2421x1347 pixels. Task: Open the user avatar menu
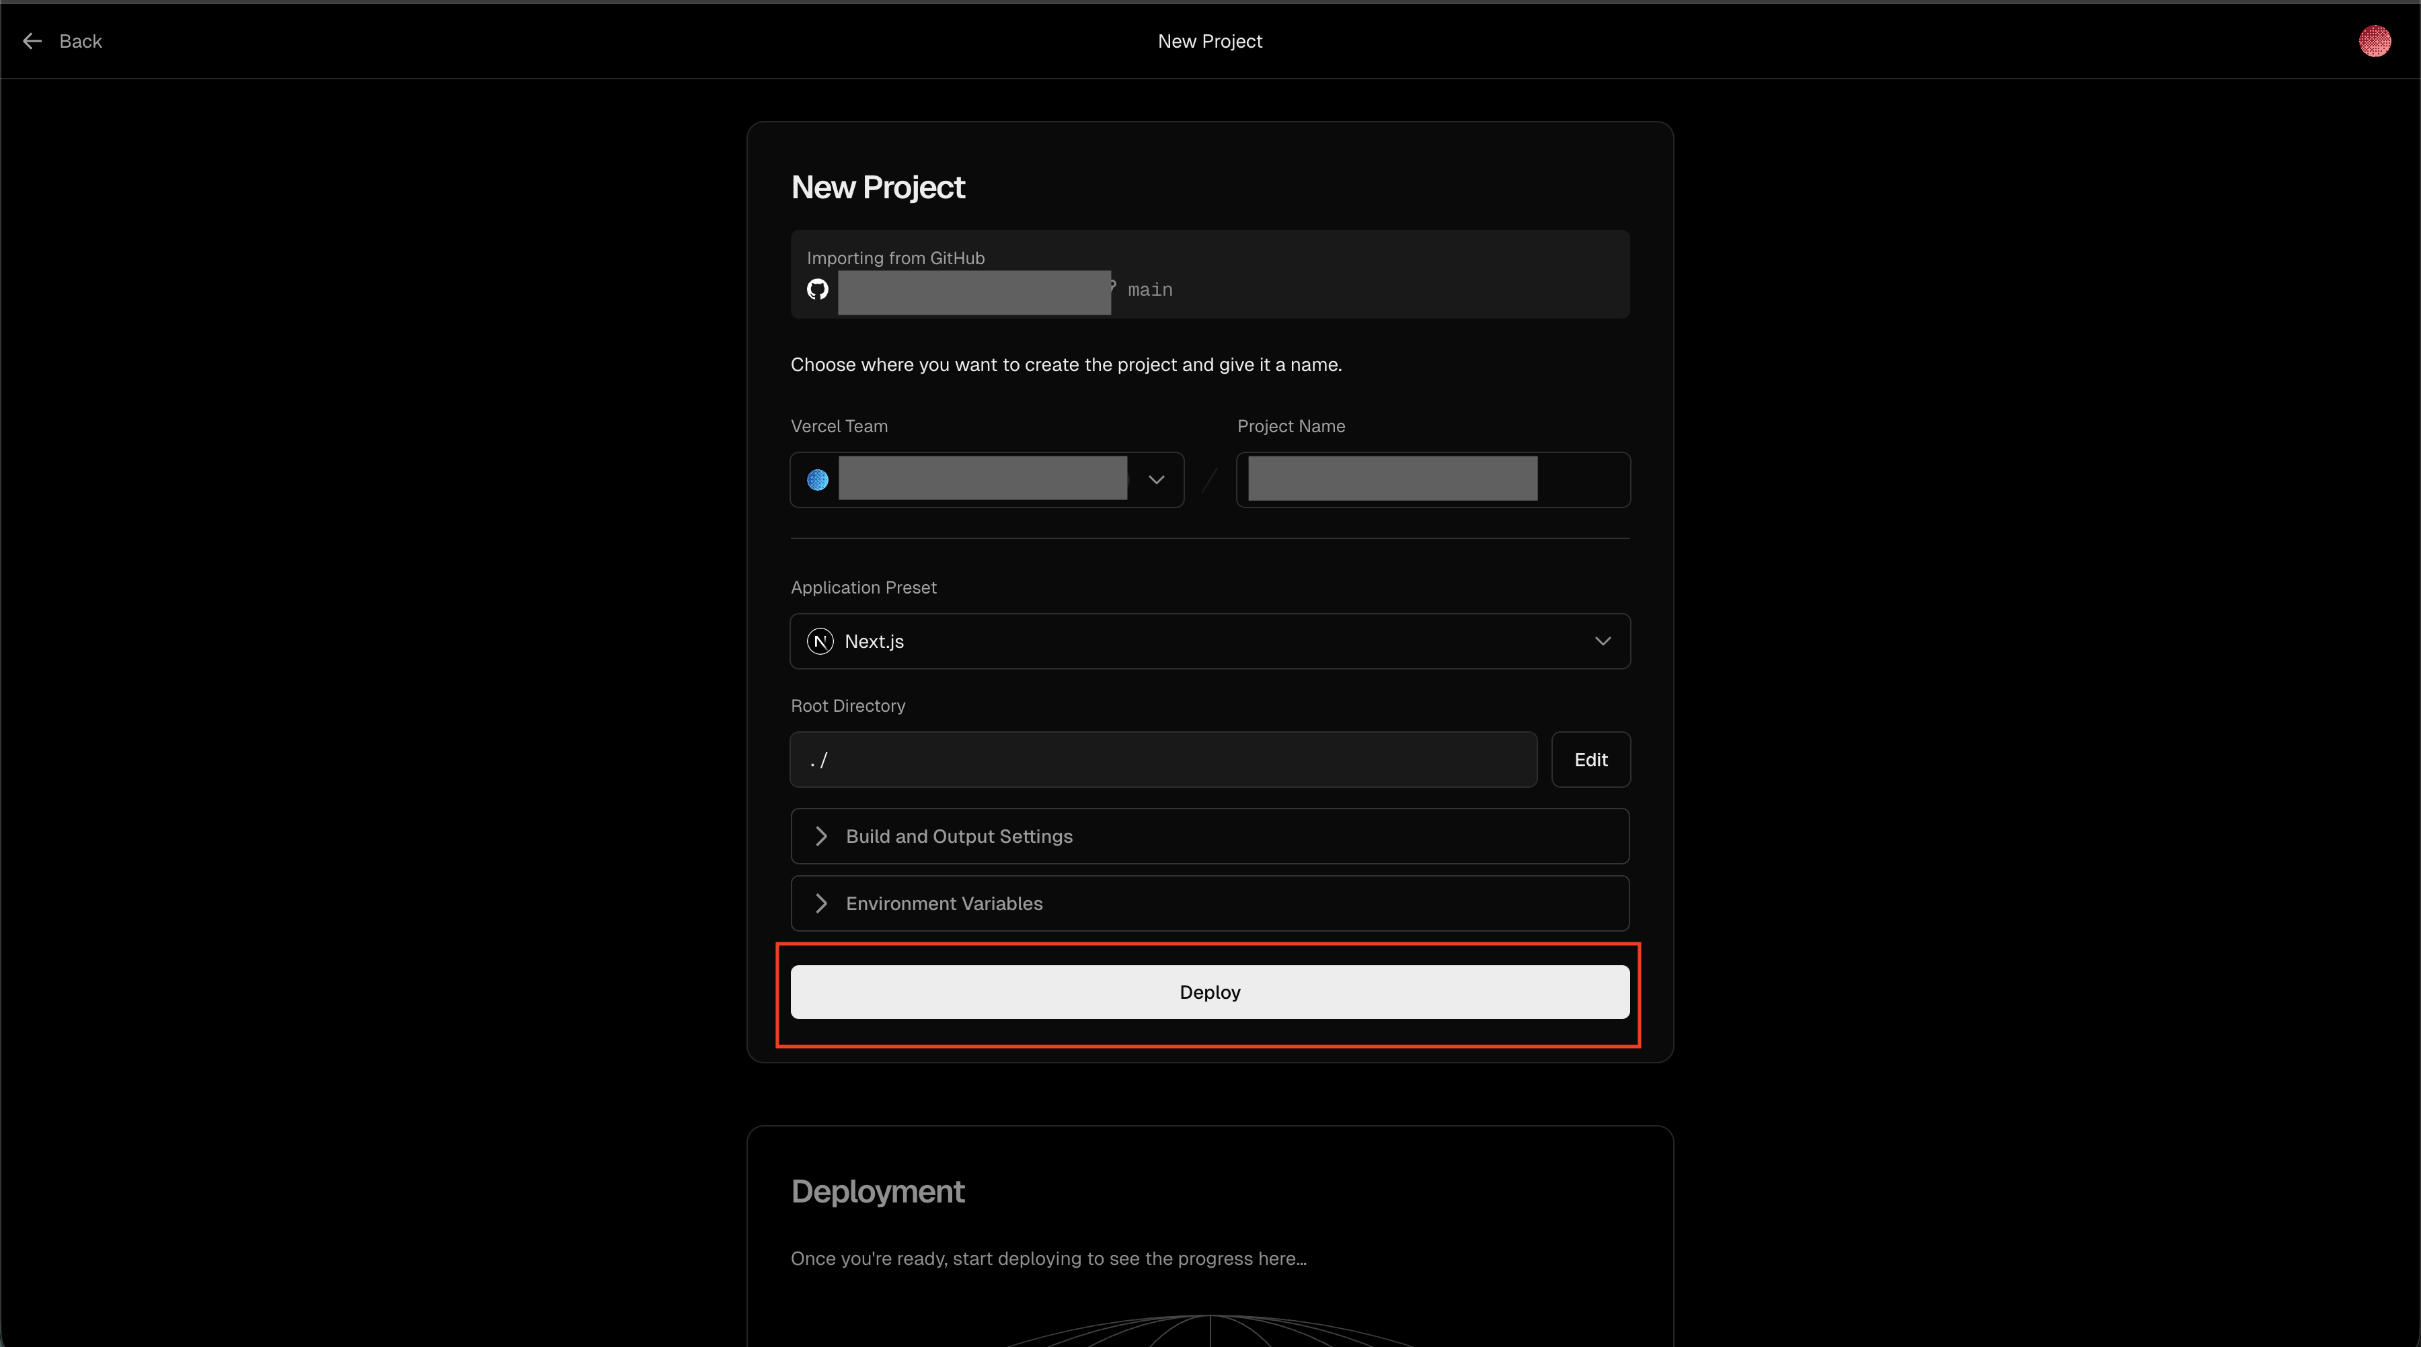(x=2374, y=41)
